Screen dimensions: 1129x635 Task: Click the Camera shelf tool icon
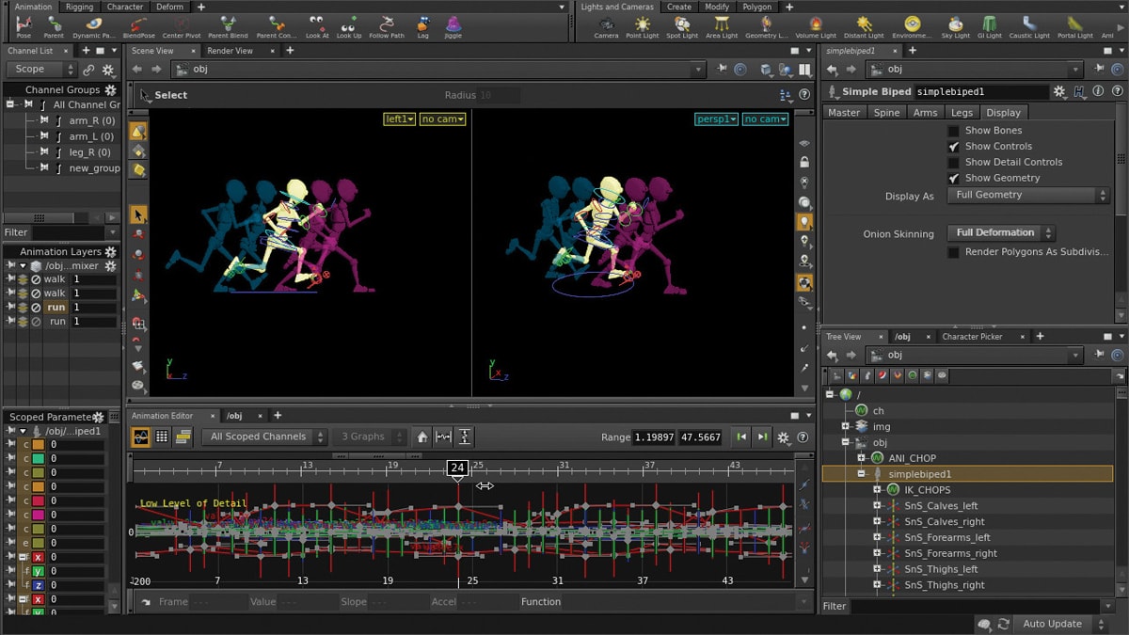(x=606, y=24)
